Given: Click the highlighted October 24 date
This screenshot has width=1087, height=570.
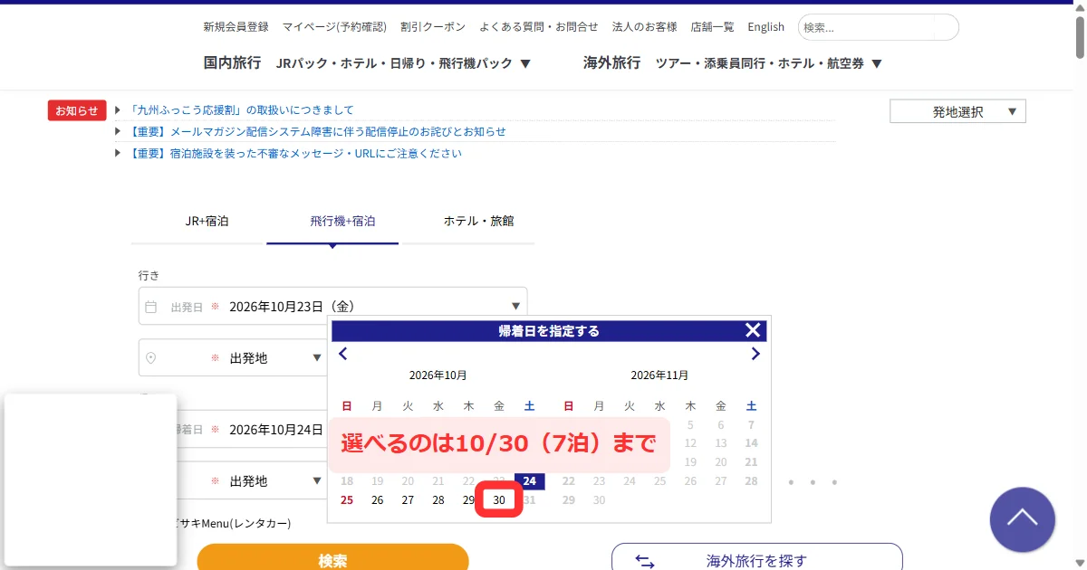Looking at the screenshot, I should point(529,480).
